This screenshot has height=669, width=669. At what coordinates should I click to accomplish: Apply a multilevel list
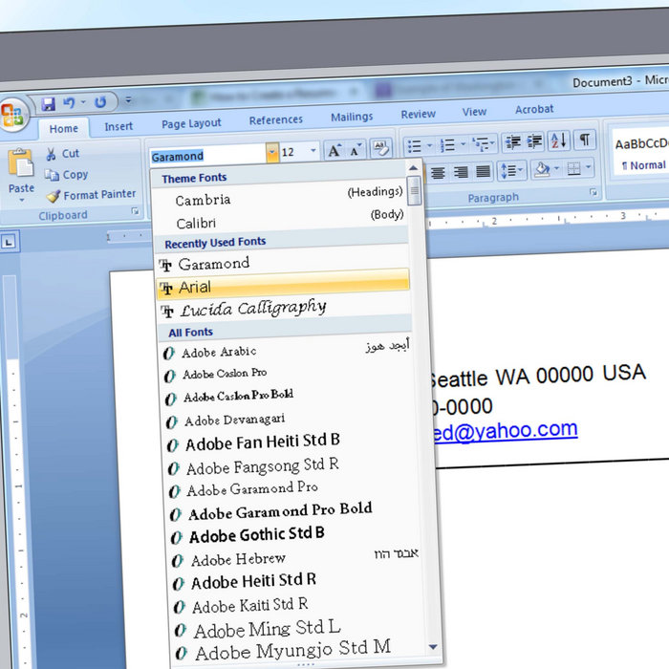click(x=481, y=143)
